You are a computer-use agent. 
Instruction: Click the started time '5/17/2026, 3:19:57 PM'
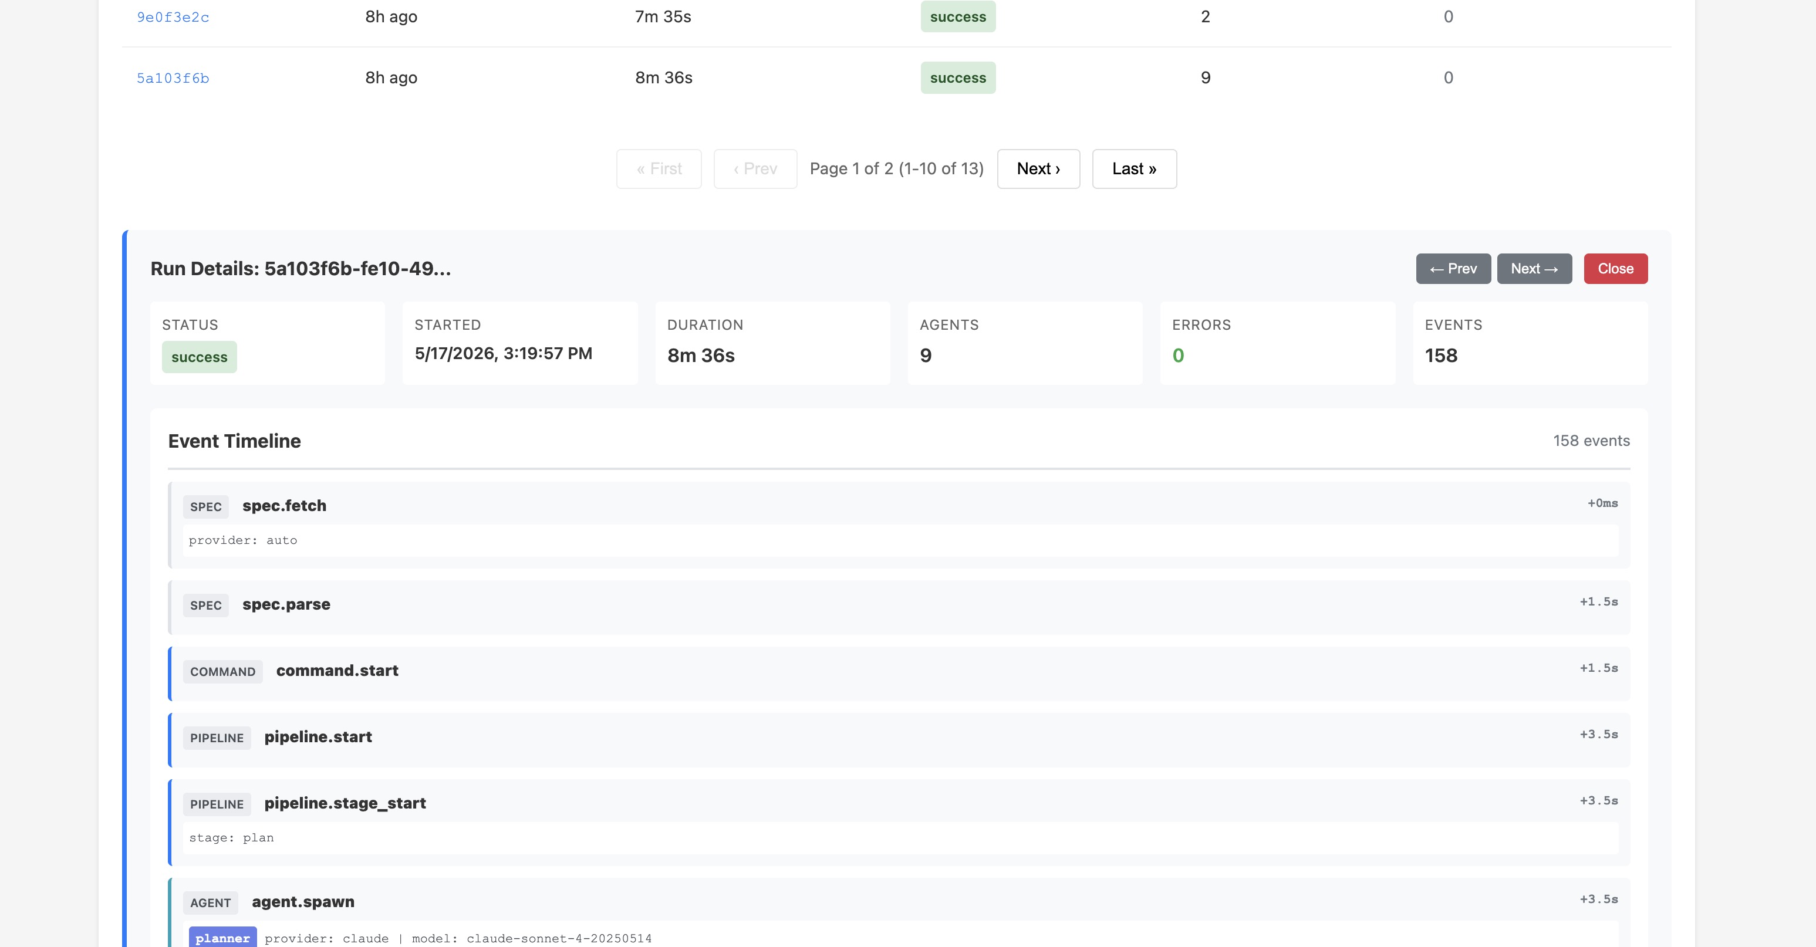pyautogui.click(x=504, y=354)
